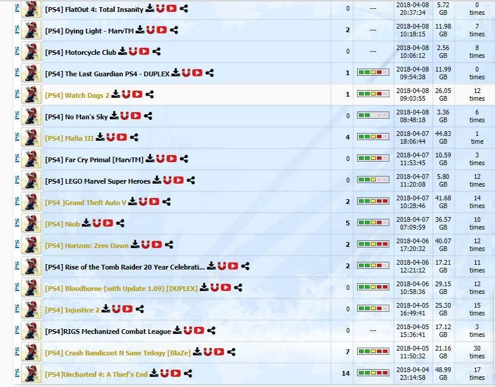Viewport: 495px width, 387px height.
Task: Click the '17 times' download count
Action: click(477, 373)
